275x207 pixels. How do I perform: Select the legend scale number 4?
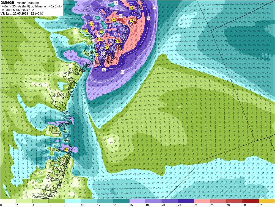pyautogui.click(x=33, y=205)
